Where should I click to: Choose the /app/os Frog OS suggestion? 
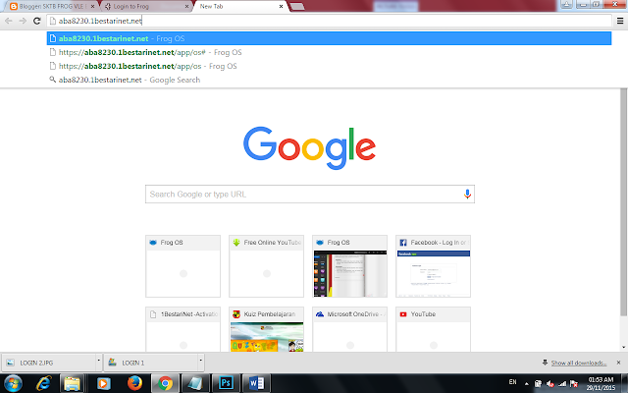[x=329, y=66]
